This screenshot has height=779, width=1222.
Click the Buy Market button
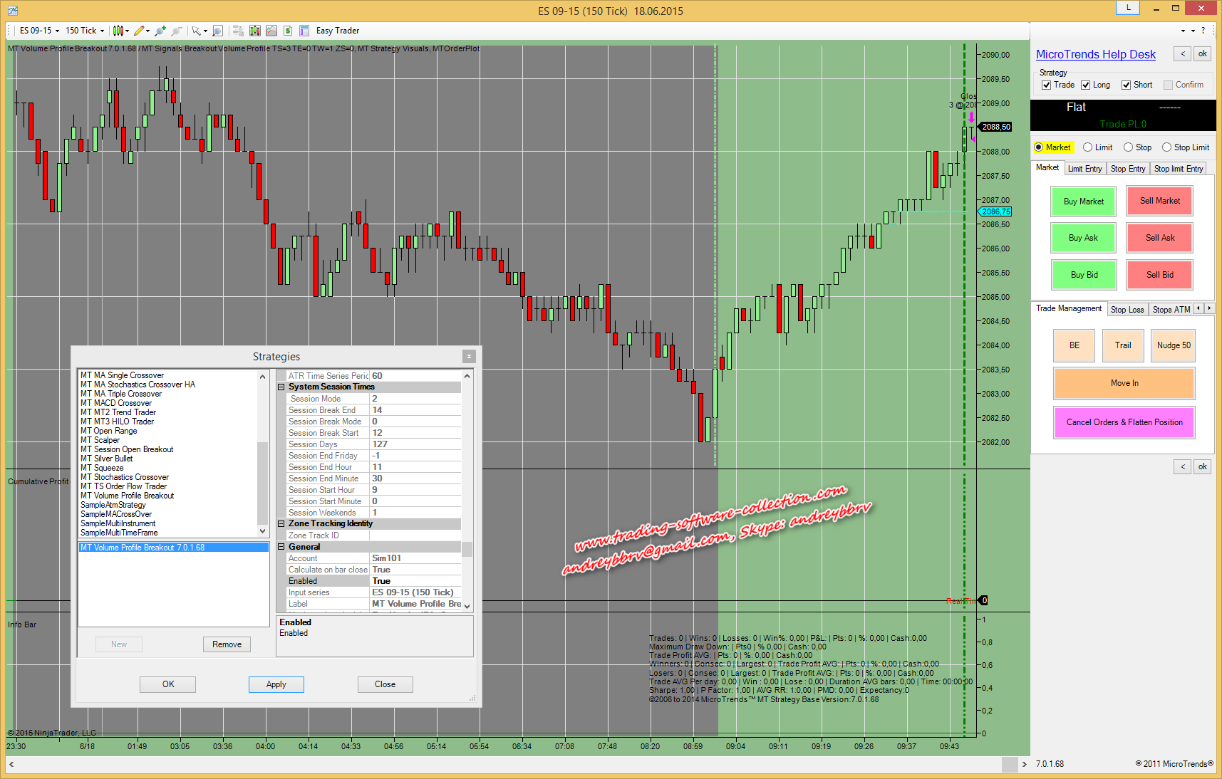pos(1083,202)
